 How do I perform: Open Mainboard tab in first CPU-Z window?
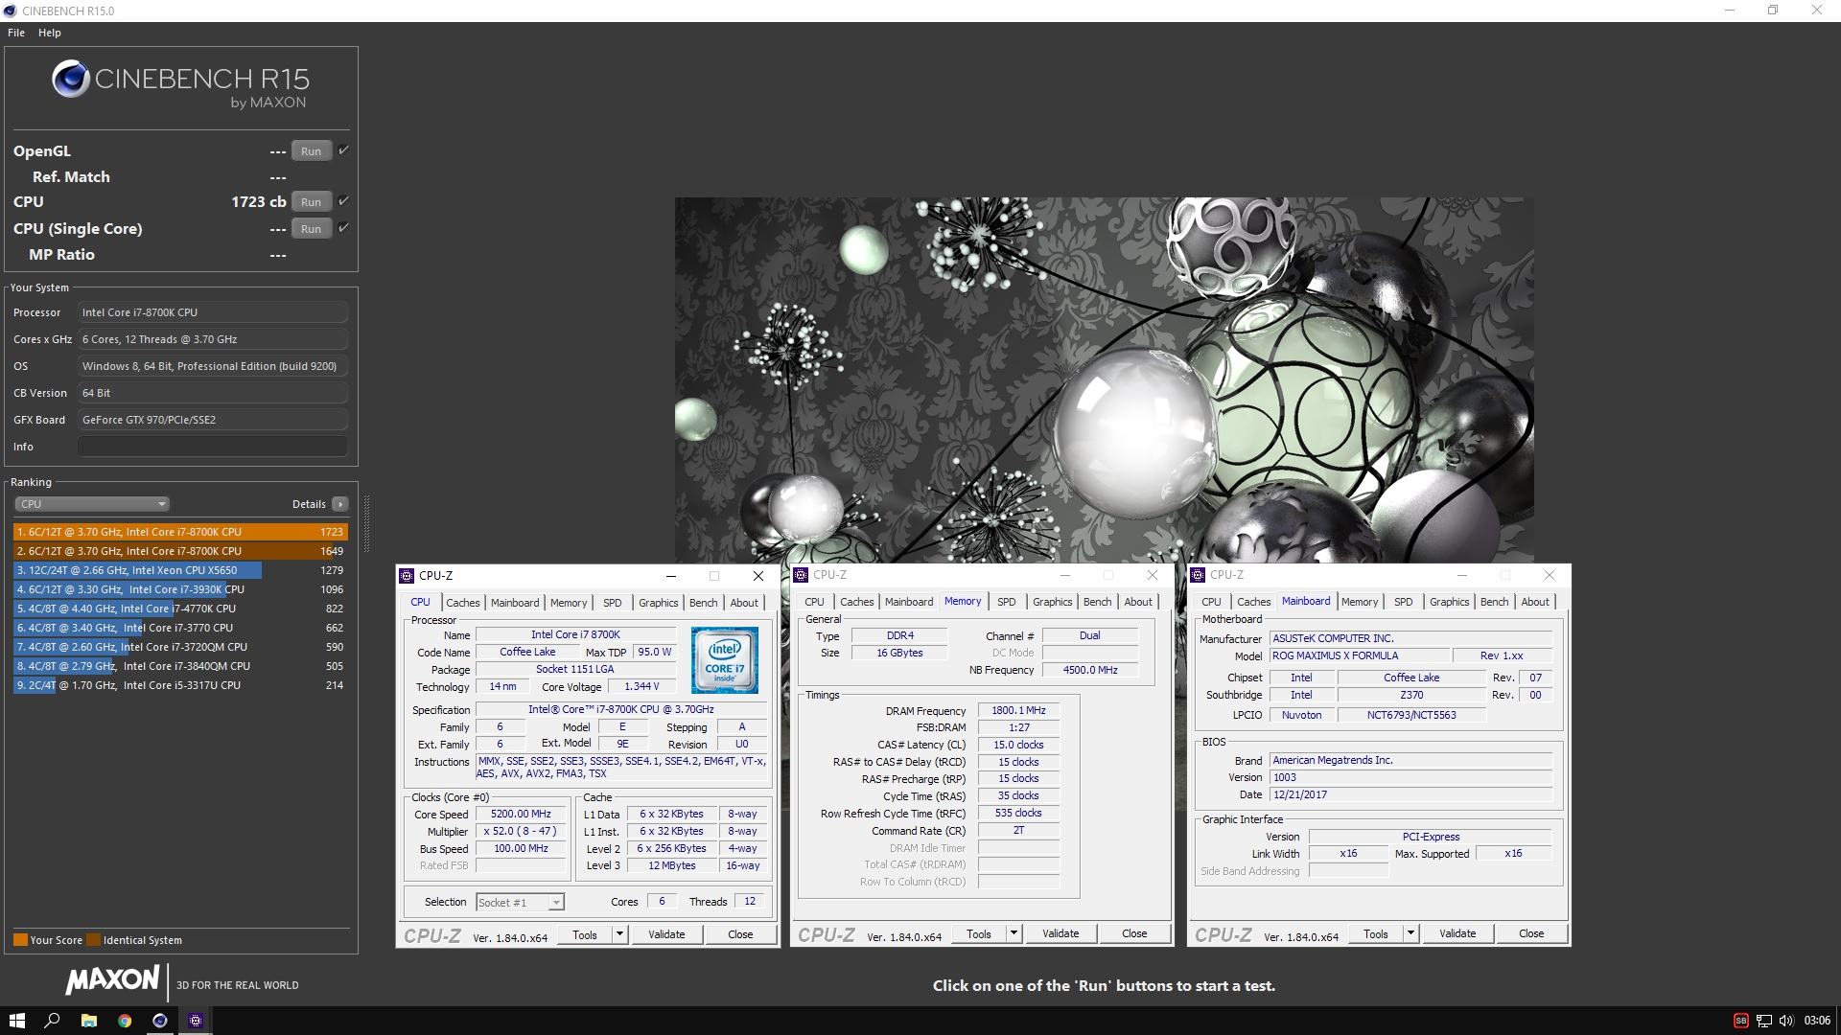(515, 603)
